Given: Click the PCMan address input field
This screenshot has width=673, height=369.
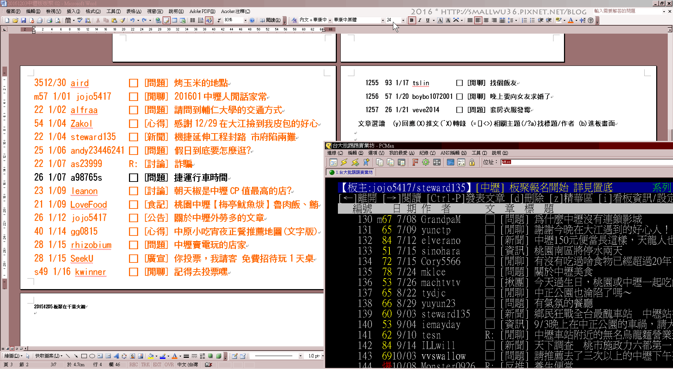Looking at the screenshot, I should tap(587, 162).
